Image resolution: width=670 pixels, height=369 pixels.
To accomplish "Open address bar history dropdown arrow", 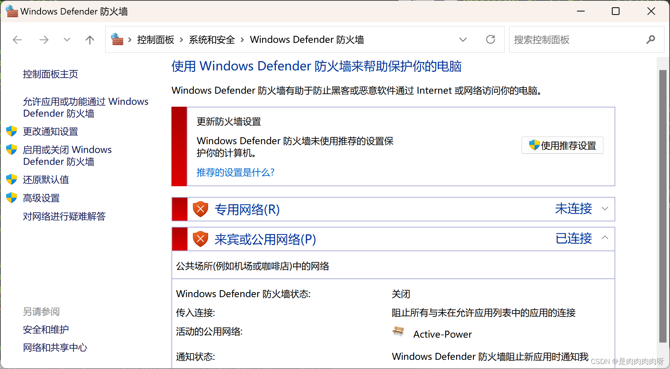I will click(463, 40).
